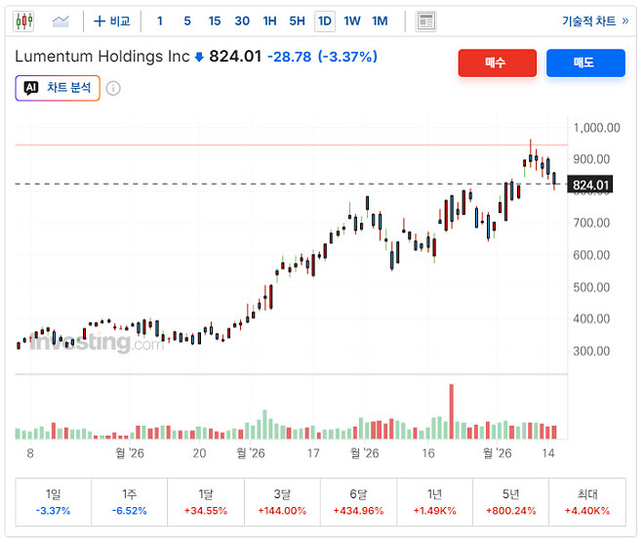Click the 비교 compare button
The height and width of the screenshot is (550, 644).
111,21
